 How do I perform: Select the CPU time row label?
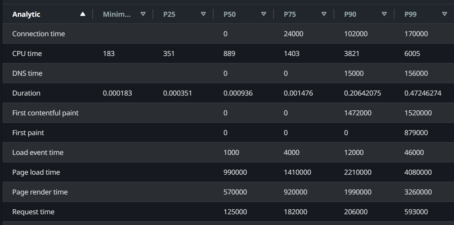point(27,54)
